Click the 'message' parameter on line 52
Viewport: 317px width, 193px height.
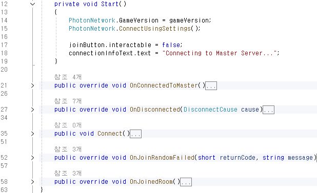pos(301,158)
